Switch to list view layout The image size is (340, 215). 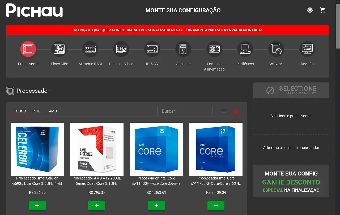(223, 111)
